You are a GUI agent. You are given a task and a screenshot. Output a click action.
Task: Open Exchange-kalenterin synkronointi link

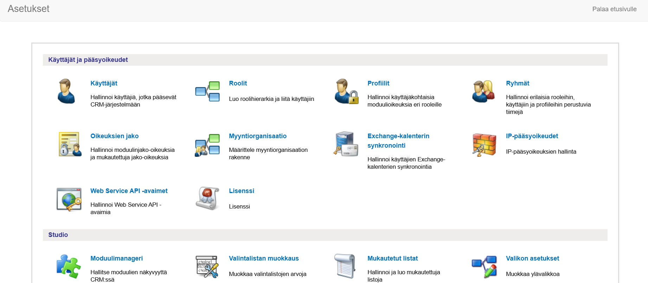click(x=398, y=141)
